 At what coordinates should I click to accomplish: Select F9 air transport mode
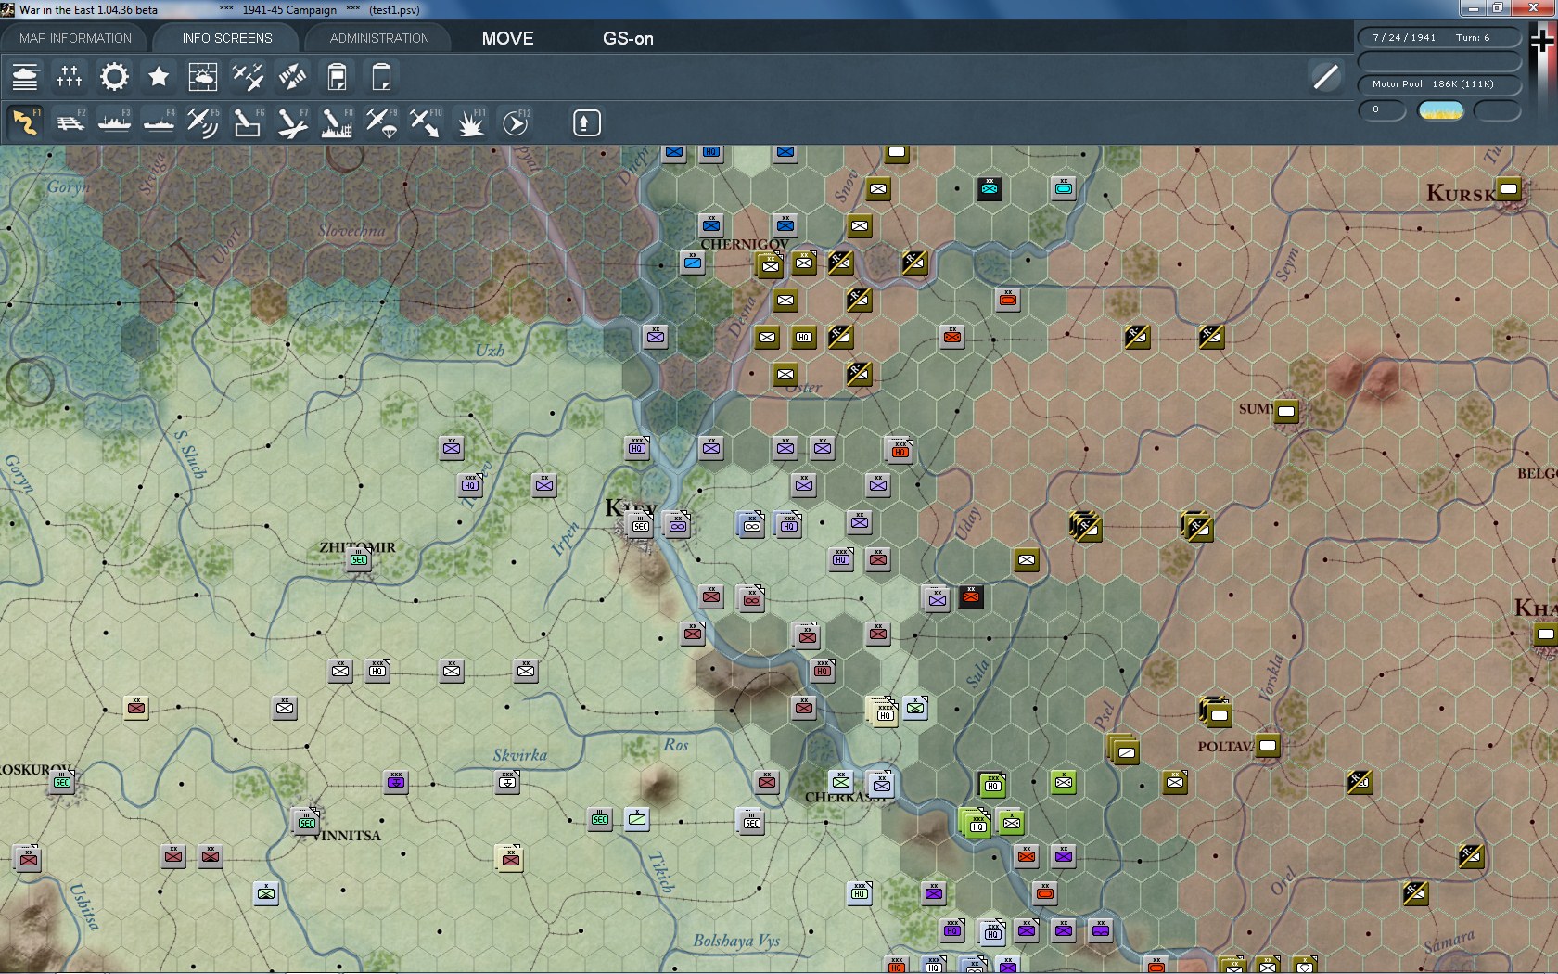[x=381, y=122]
